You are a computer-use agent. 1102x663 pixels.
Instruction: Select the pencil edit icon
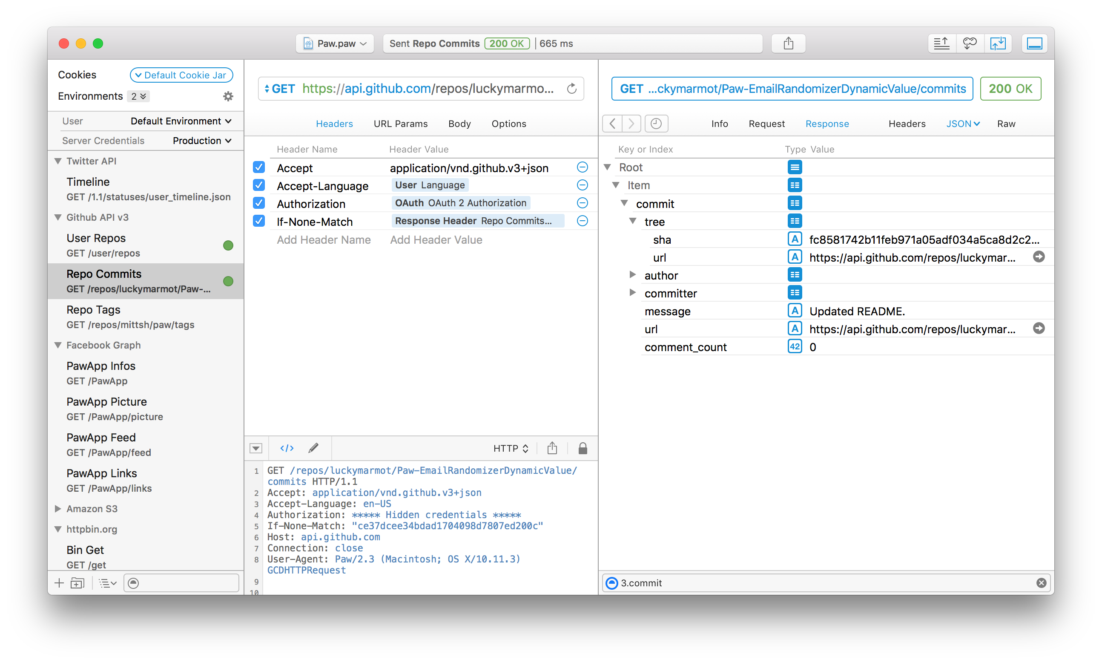(313, 448)
